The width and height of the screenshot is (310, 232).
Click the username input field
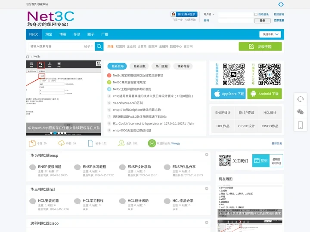click(x=236, y=15)
